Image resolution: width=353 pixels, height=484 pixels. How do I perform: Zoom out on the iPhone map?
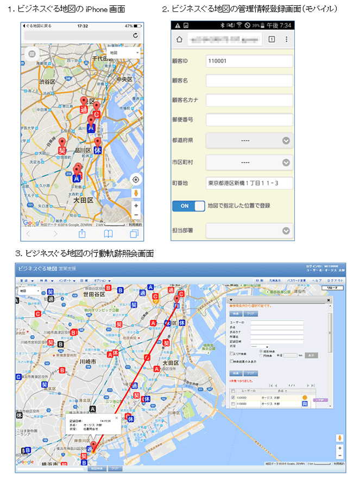[136, 215]
